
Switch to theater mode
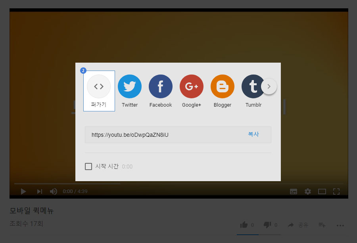tap(322, 191)
